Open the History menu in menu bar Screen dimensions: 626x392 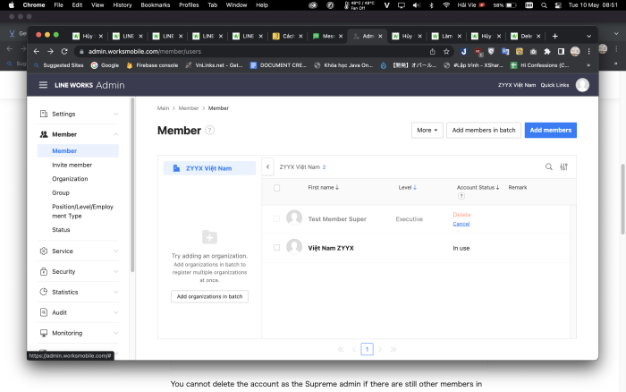pos(123,5)
